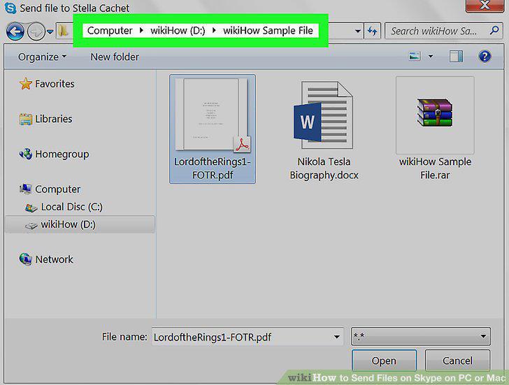The image size is (509, 385).
Task: Click the Computer monitor icon in sidebar
Action: (26, 189)
